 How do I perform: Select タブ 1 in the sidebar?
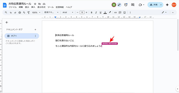point(22,36)
